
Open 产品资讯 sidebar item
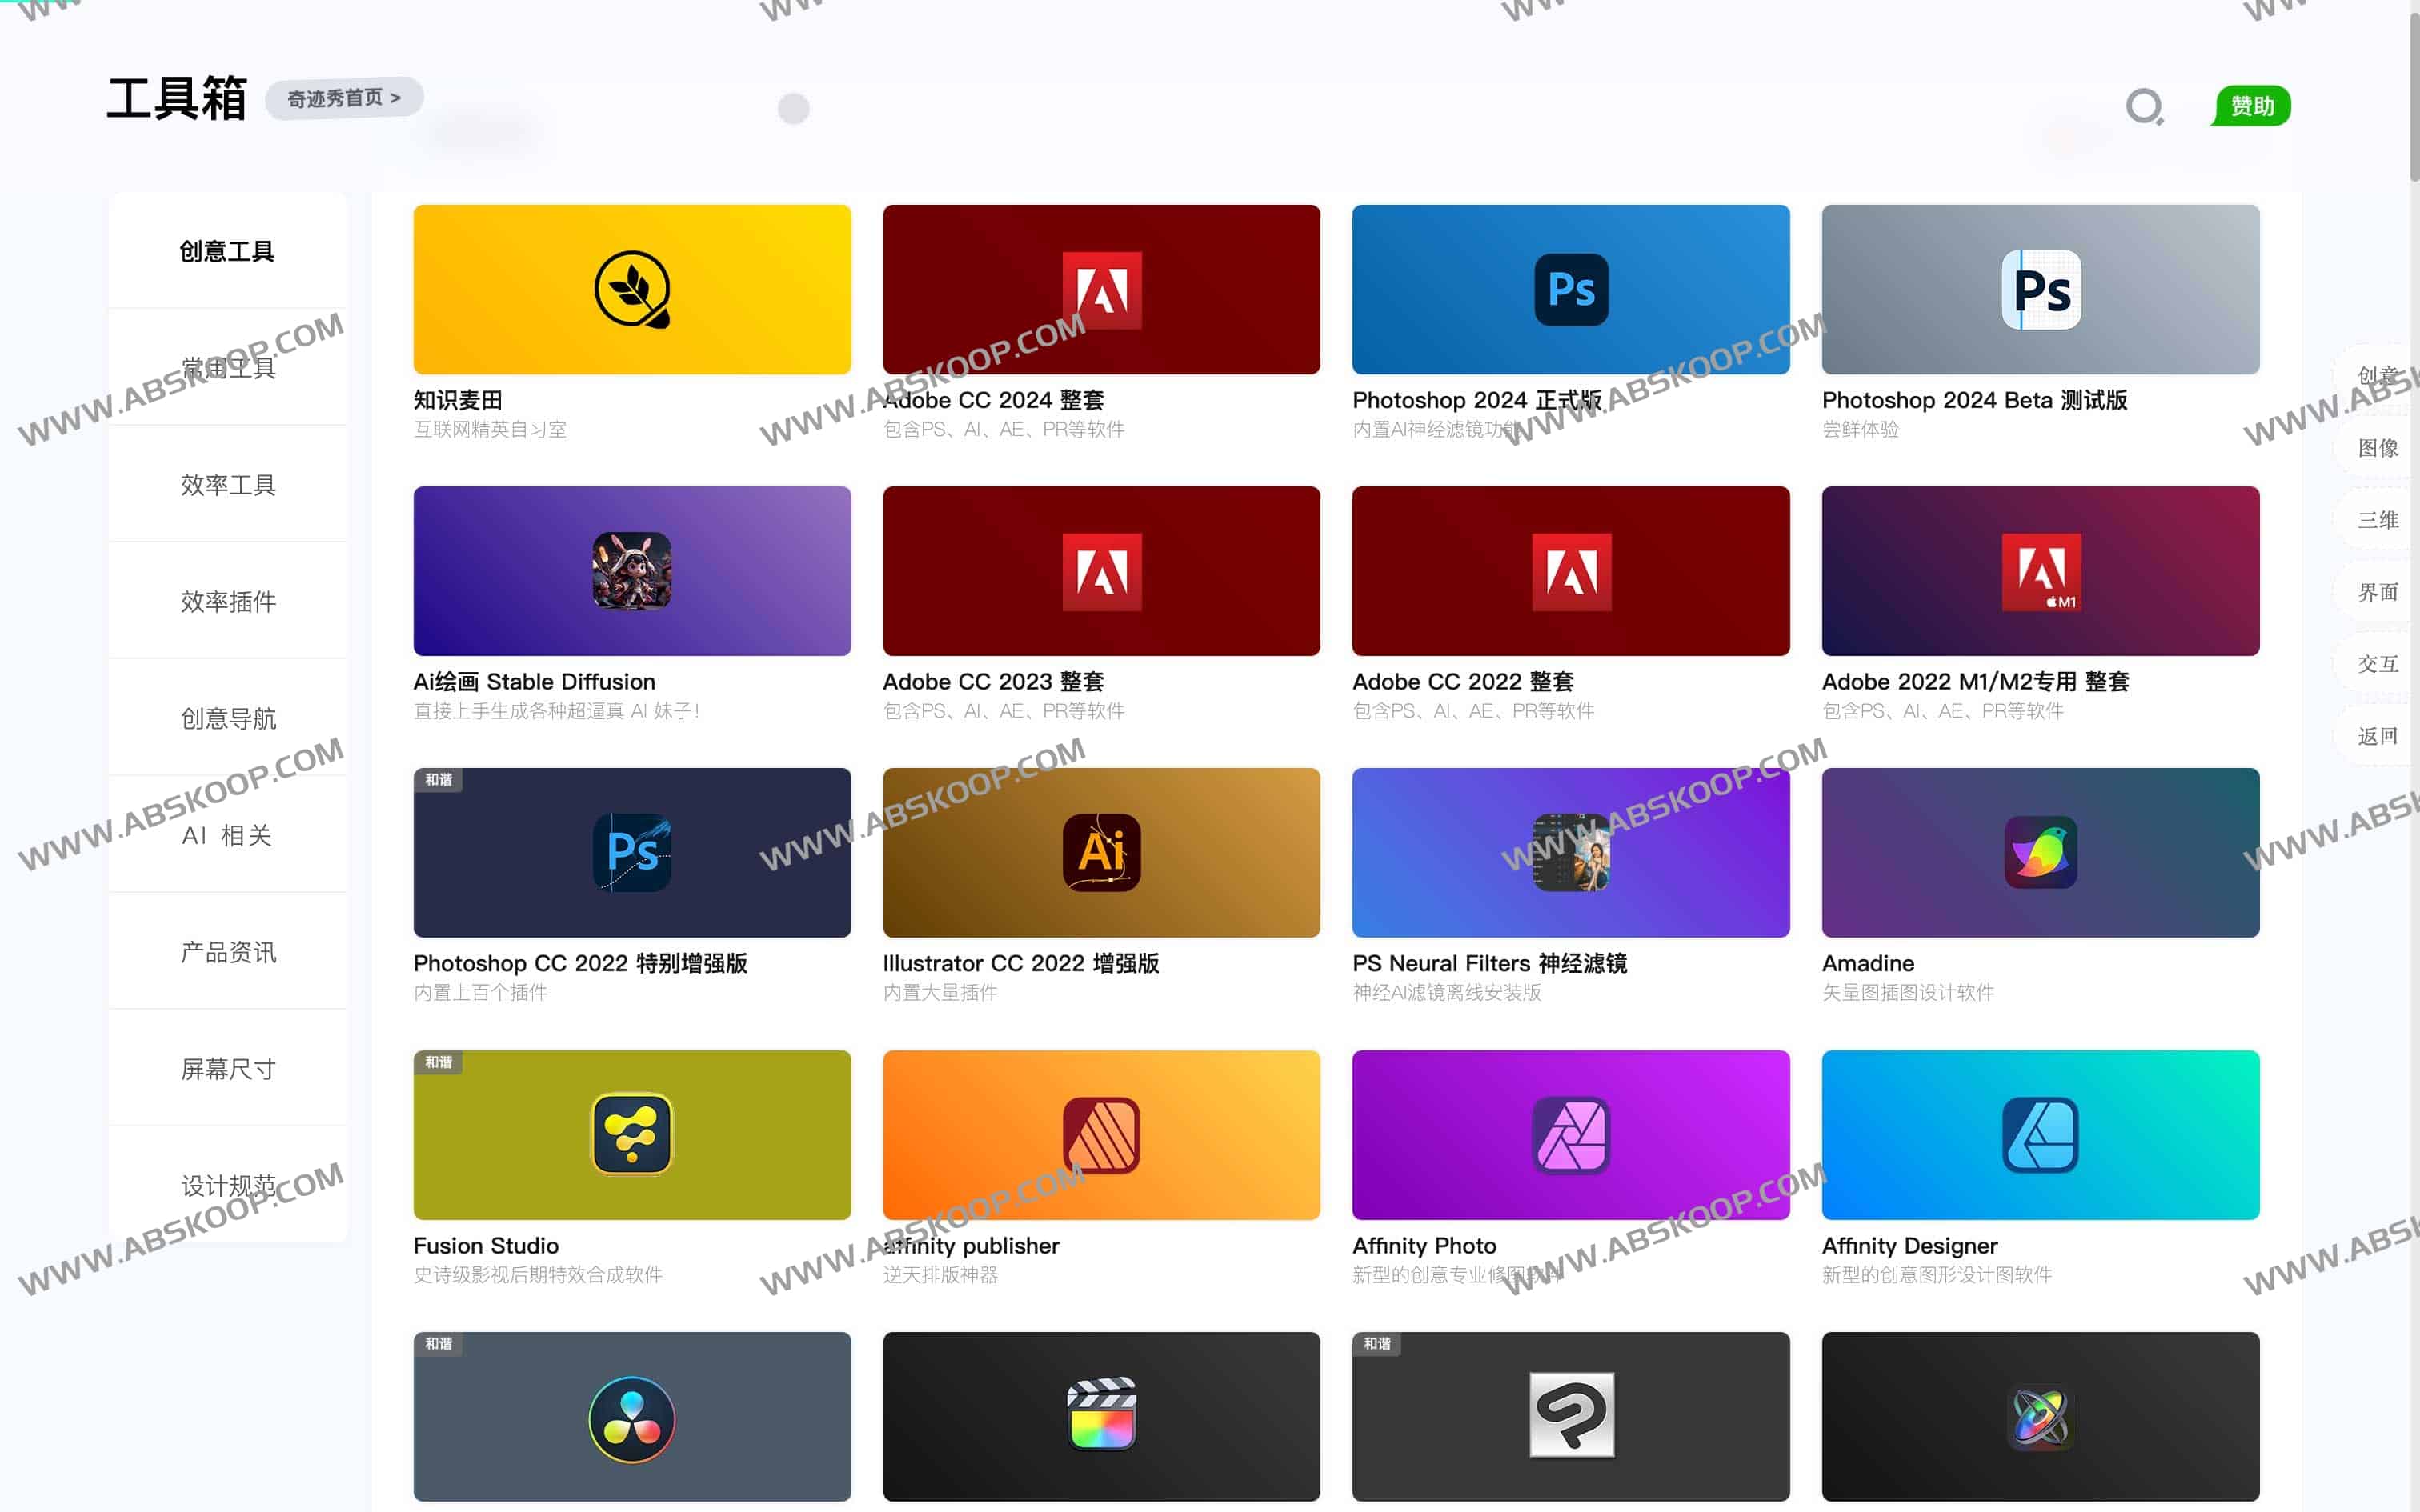click(x=228, y=952)
